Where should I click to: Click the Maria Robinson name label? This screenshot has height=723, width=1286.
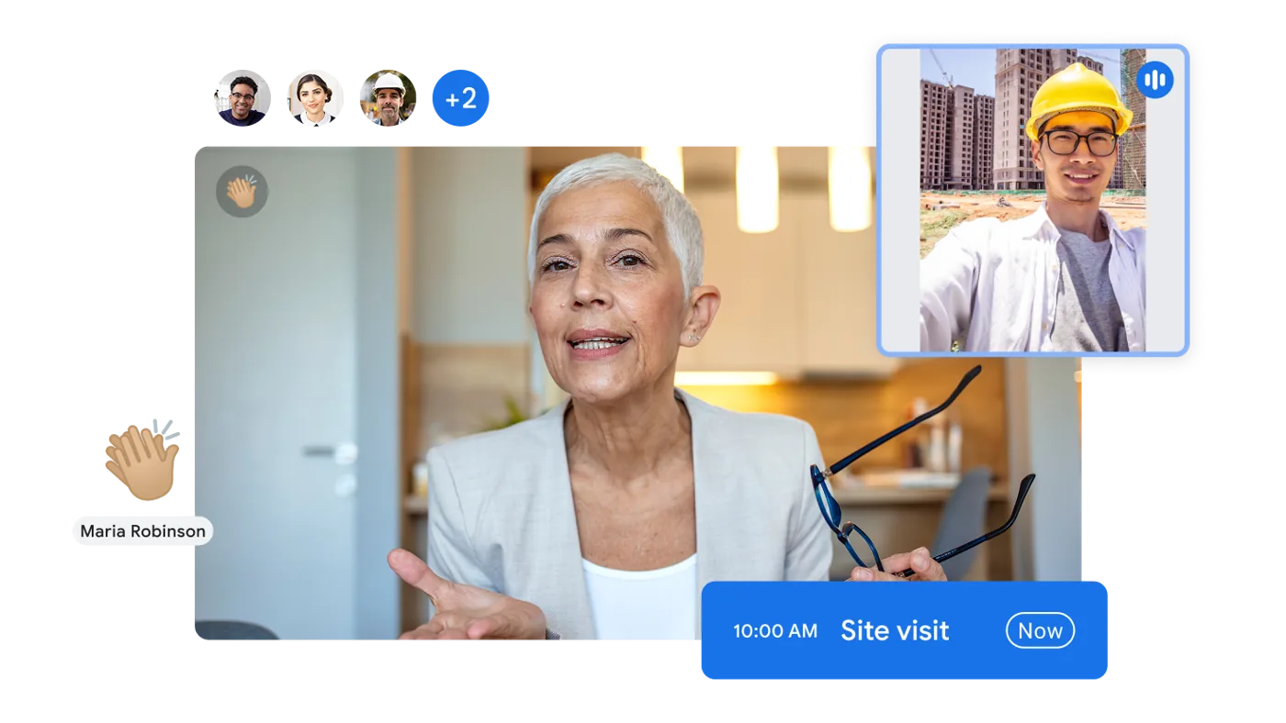(x=143, y=531)
